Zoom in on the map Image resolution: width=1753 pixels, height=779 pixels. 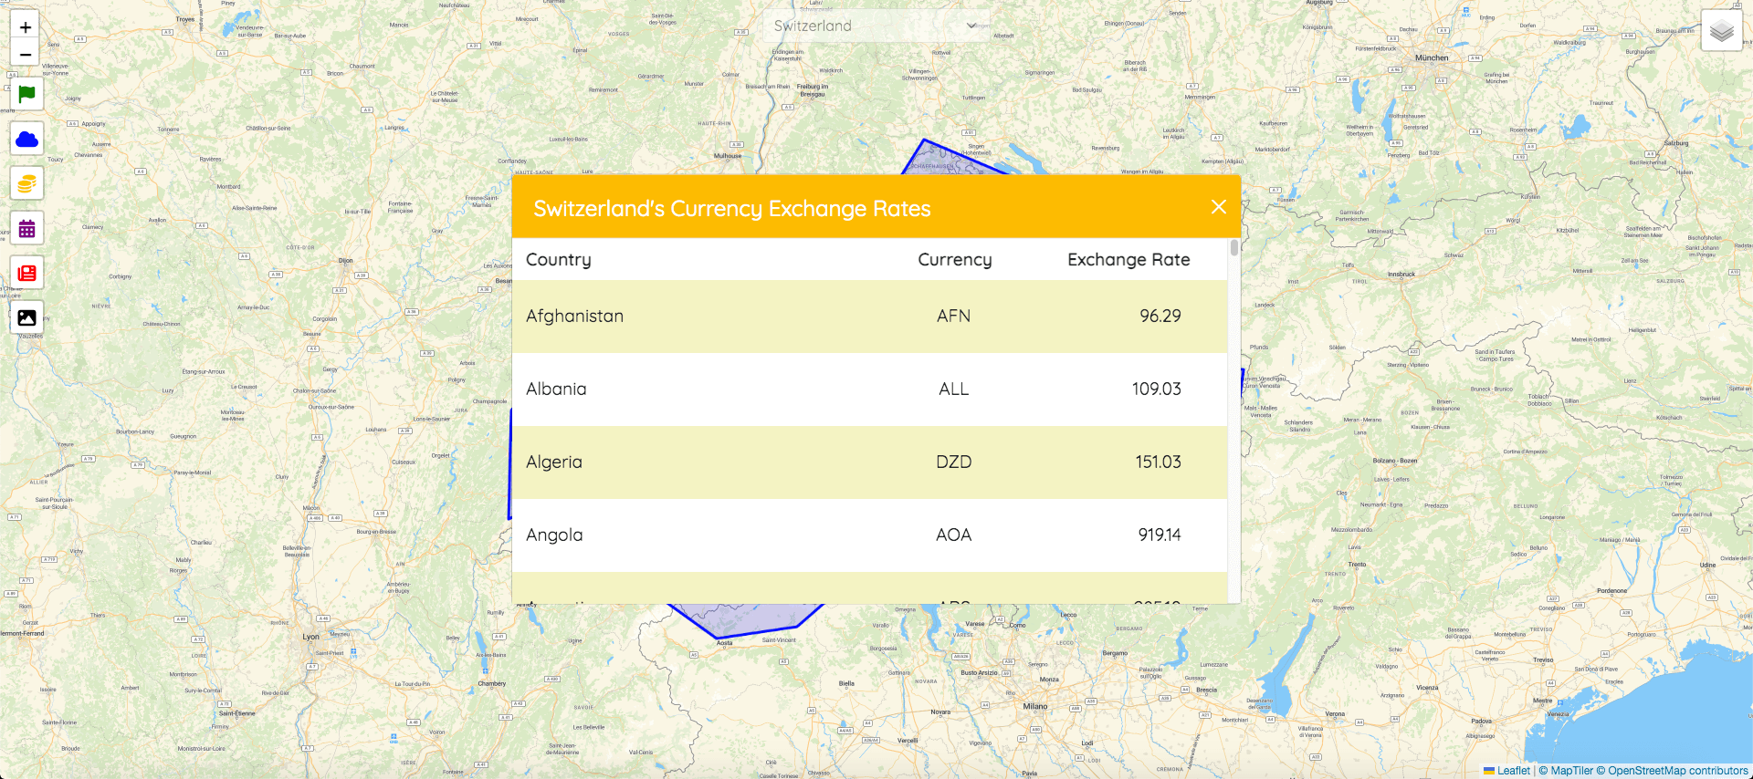click(x=26, y=27)
